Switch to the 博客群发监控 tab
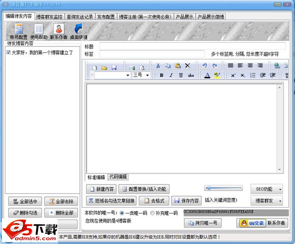Screen dimensions: 295x244 tap(49, 17)
